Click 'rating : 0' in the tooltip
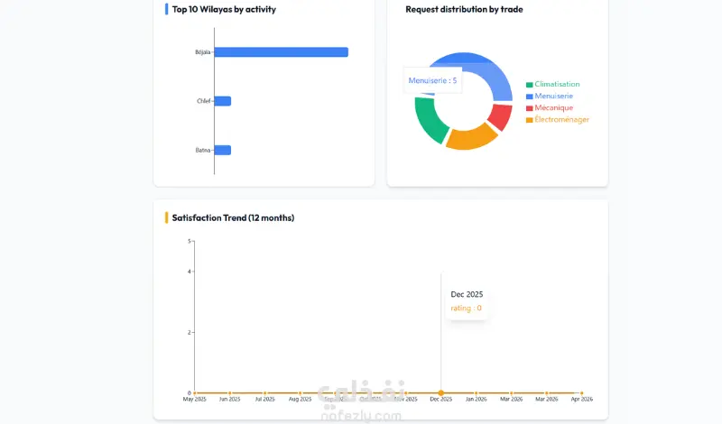Viewport: 722px width, 424px height. (x=466, y=308)
